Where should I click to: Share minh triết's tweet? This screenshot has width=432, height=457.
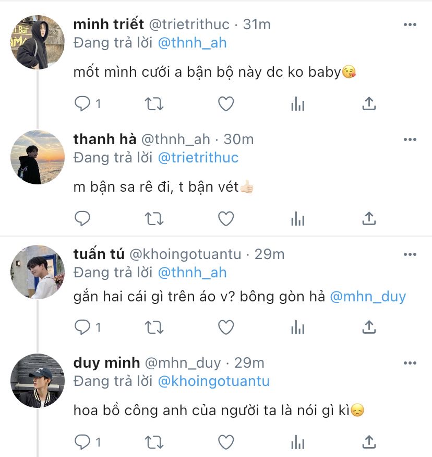point(369,104)
